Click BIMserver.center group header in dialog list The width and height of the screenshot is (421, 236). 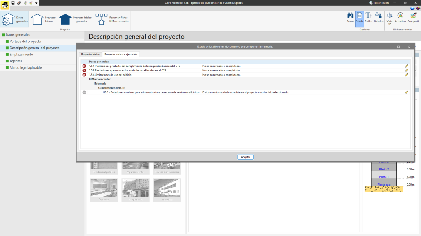(99, 79)
